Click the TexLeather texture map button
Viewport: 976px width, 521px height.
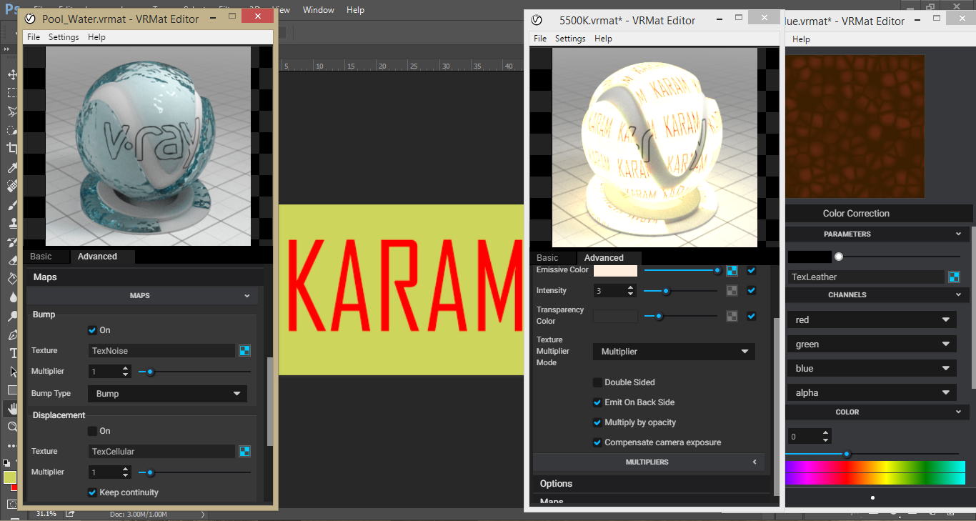tap(954, 277)
